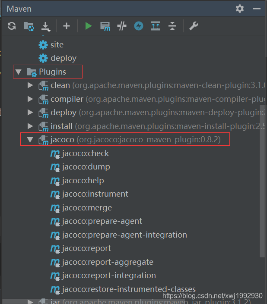
Task: Click the Plugins folder icon
Action: 32,72
